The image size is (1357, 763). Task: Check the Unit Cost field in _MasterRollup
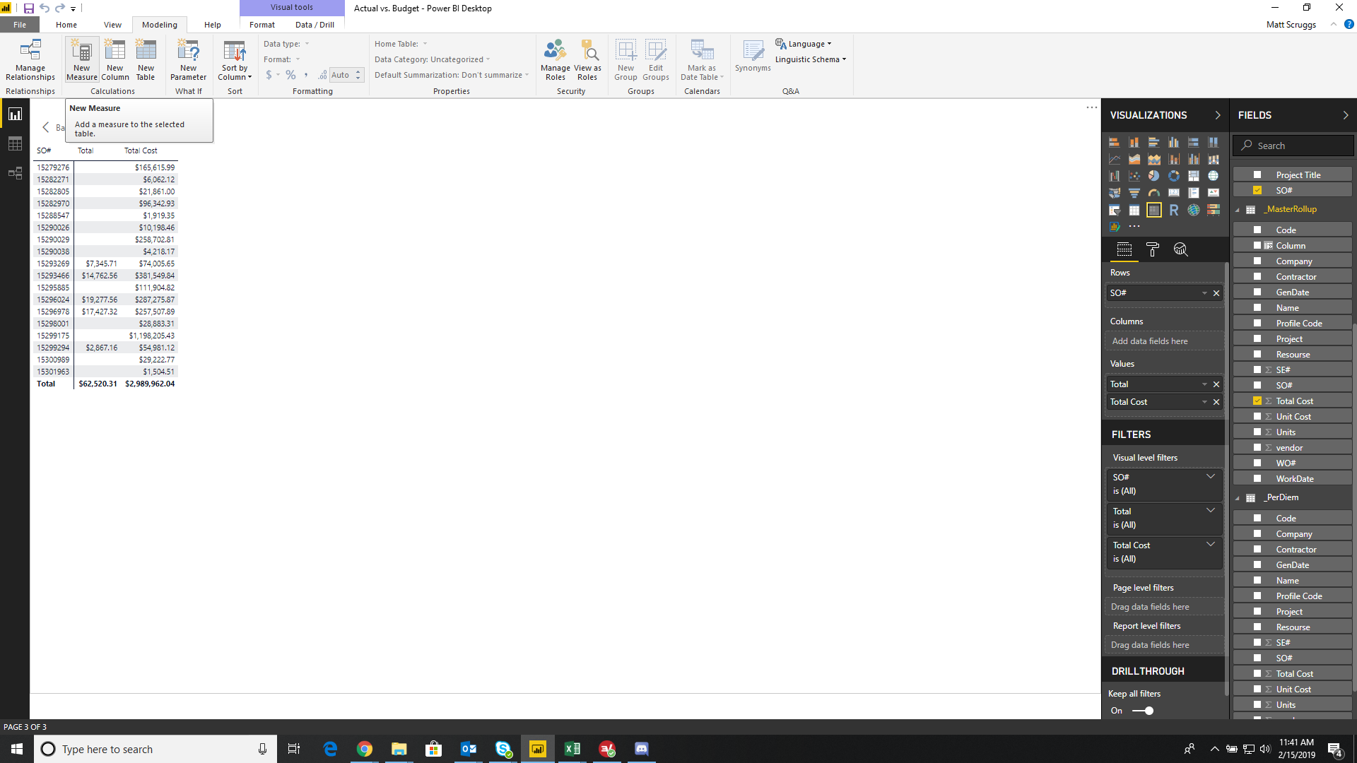(x=1257, y=416)
